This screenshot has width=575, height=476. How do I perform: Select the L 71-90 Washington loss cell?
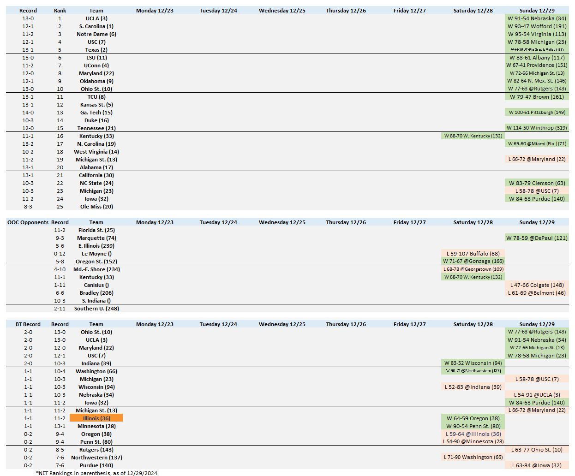(x=473, y=457)
